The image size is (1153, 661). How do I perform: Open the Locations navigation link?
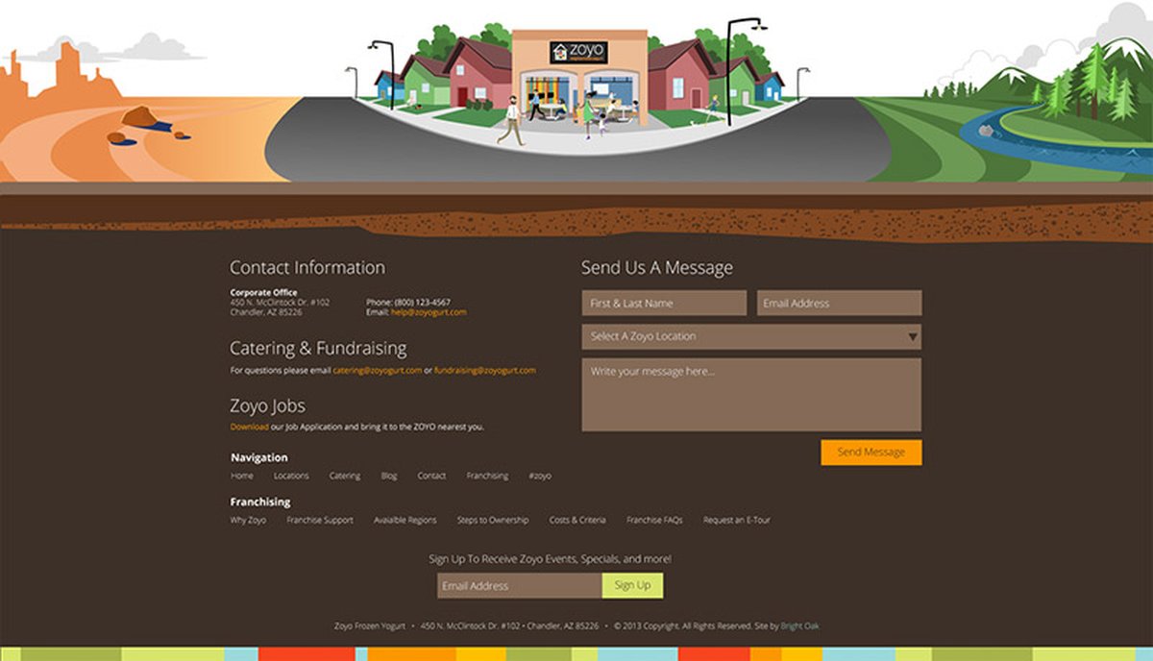point(291,477)
